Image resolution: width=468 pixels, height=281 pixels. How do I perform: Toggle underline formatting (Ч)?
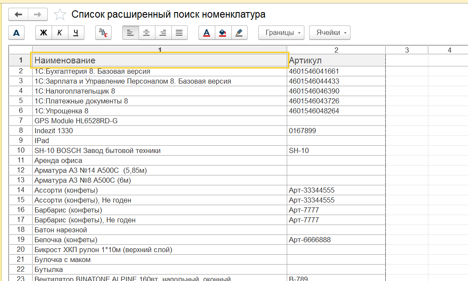tap(76, 33)
